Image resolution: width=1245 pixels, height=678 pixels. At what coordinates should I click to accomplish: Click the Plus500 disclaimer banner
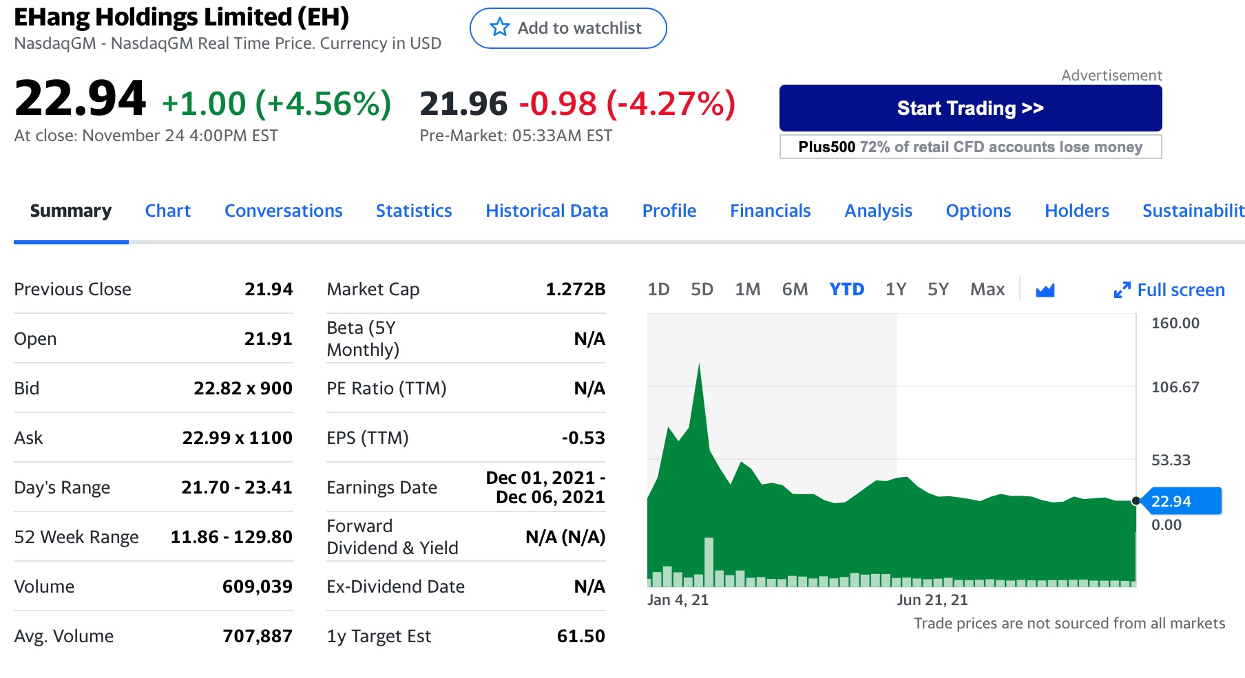[970, 147]
